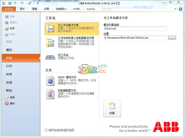Screen dimensions: 185x138
Task: Click the 解决方案名称 input field with Solution1
Action: point(135,29)
